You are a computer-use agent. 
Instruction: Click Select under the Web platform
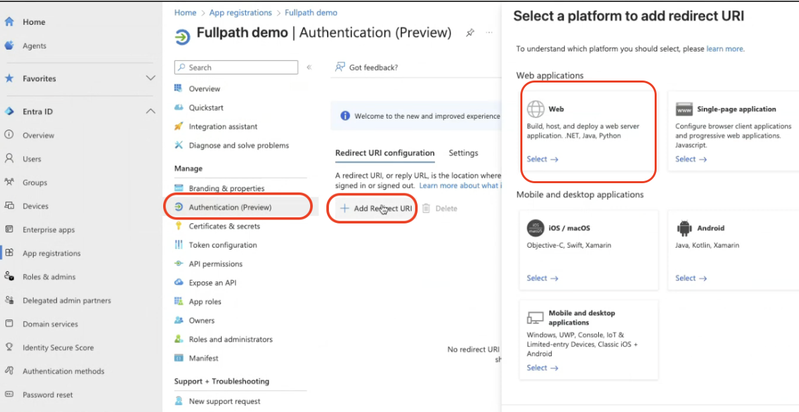pos(543,159)
